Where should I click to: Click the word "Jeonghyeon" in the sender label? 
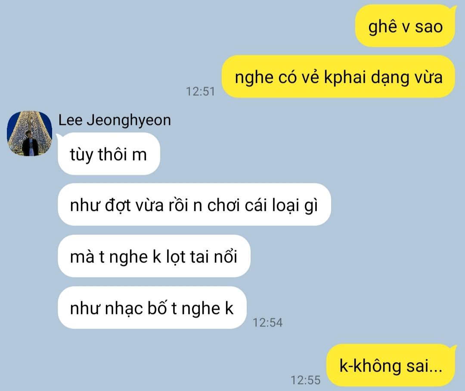click(x=129, y=120)
